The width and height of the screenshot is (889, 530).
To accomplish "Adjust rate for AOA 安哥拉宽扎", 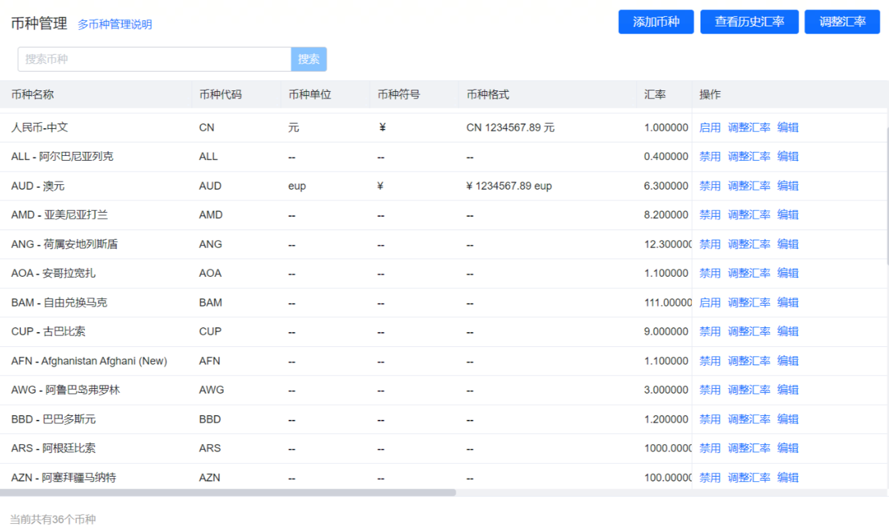I will (749, 273).
